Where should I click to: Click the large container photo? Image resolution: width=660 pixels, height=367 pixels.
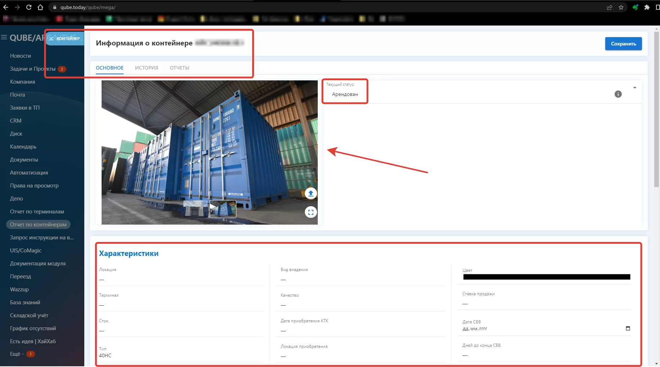(210, 152)
